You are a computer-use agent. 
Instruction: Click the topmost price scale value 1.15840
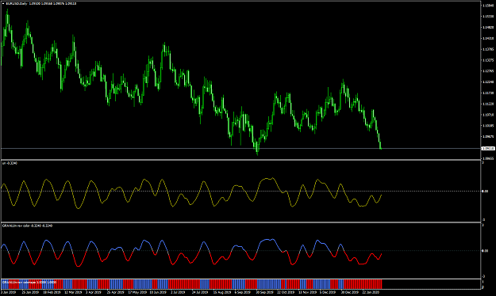[487, 6]
